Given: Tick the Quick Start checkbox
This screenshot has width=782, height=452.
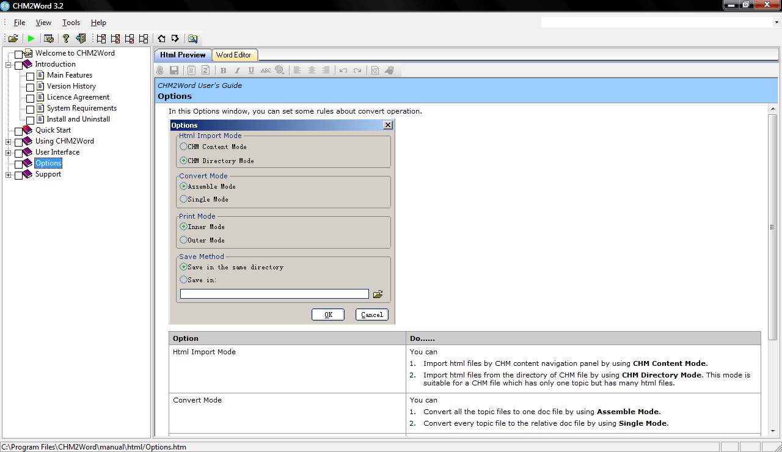Looking at the screenshot, I should click(x=18, y=131).
